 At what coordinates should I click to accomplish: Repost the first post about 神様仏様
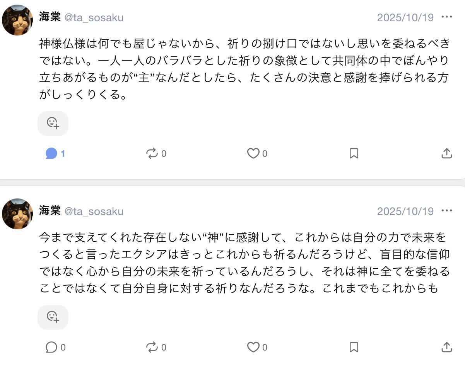click(x=152, y=154)
